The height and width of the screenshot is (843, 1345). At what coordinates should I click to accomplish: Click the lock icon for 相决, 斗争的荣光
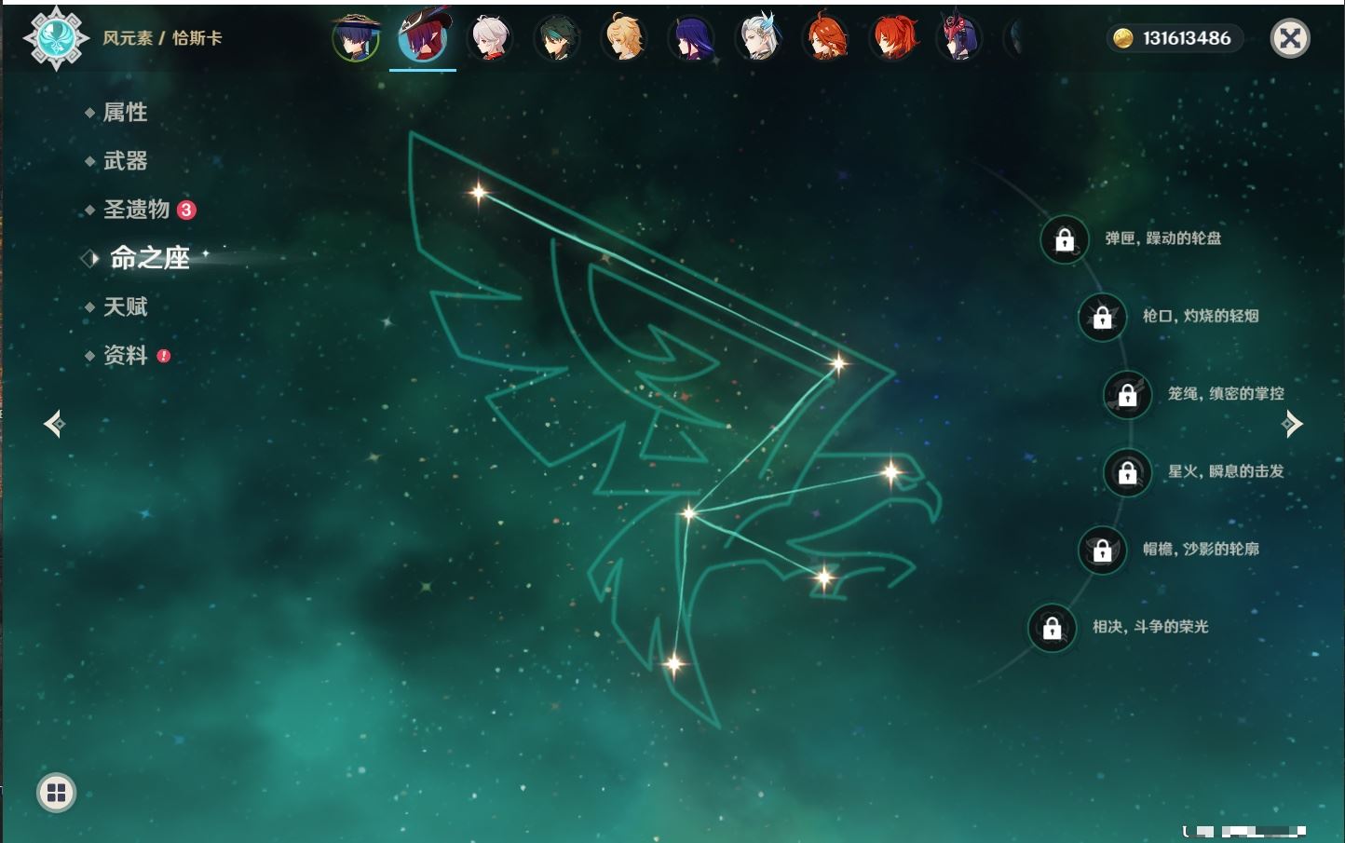[1053, 629]
